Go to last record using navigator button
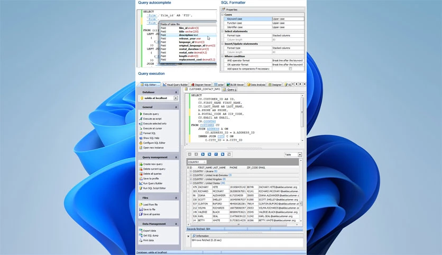The image size is (442, 255). click(x=209, y=154)
